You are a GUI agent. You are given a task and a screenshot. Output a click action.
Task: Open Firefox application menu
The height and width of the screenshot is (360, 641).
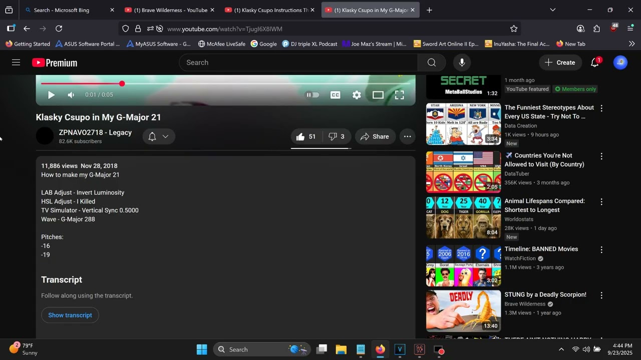click(630, 28)
